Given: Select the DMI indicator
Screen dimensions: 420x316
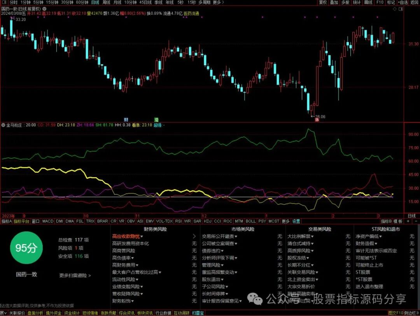Looking at the screenshot, I should (59, 221).
